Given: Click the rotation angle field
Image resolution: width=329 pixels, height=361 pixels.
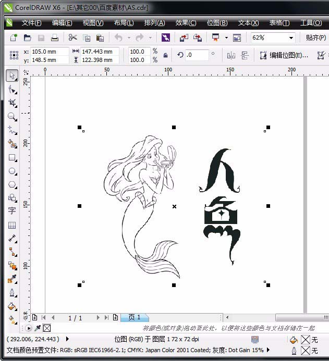Looking at the screenshot, I should click(x=197, y=55).
